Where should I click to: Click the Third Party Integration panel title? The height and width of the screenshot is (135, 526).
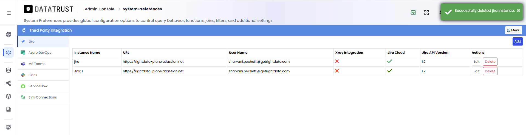pyautogui.click(x=51, y=30)
